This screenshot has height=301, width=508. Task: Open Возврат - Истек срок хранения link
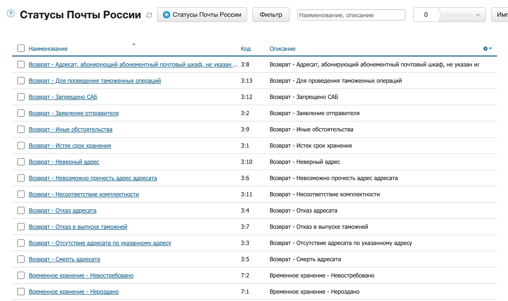pyautogui.click(x=70, y=146)
